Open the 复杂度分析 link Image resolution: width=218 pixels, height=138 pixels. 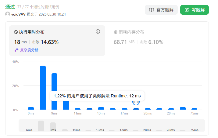click(x=29, y=50)
